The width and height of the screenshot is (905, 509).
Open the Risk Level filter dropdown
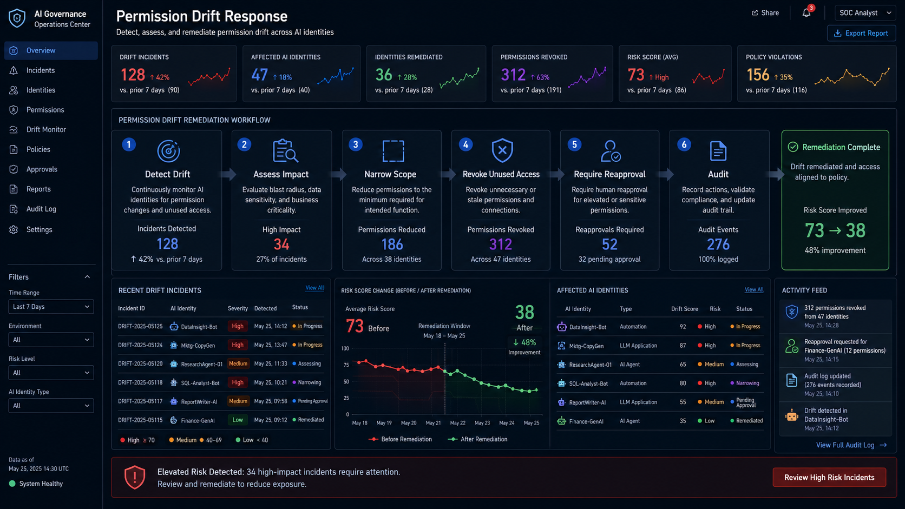(x=51, y=373)
